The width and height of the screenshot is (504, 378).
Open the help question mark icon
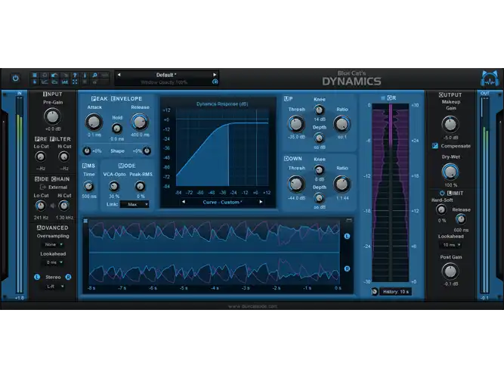click(75, 76)
